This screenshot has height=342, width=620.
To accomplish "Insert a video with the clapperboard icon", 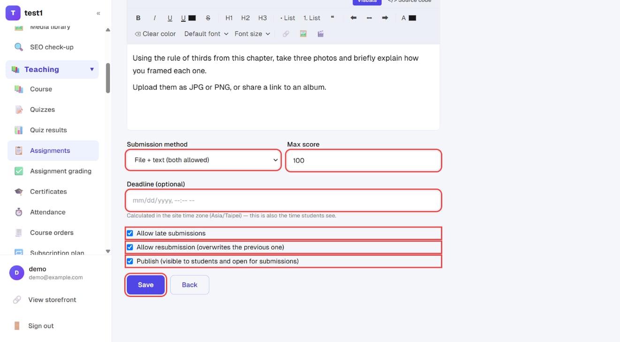I will (320, 34).
